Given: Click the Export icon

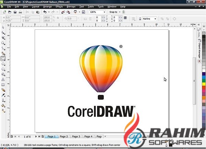Looking at the screenshot, I should [68, 12].
